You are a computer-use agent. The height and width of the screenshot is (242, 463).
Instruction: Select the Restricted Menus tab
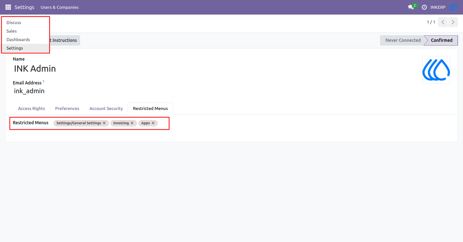point(150,108)
